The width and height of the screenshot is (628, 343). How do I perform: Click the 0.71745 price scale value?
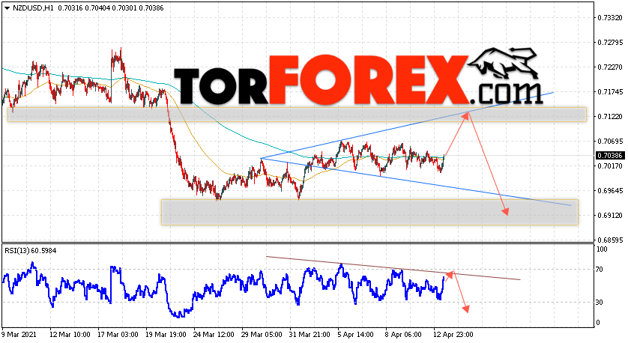[610, 92]
